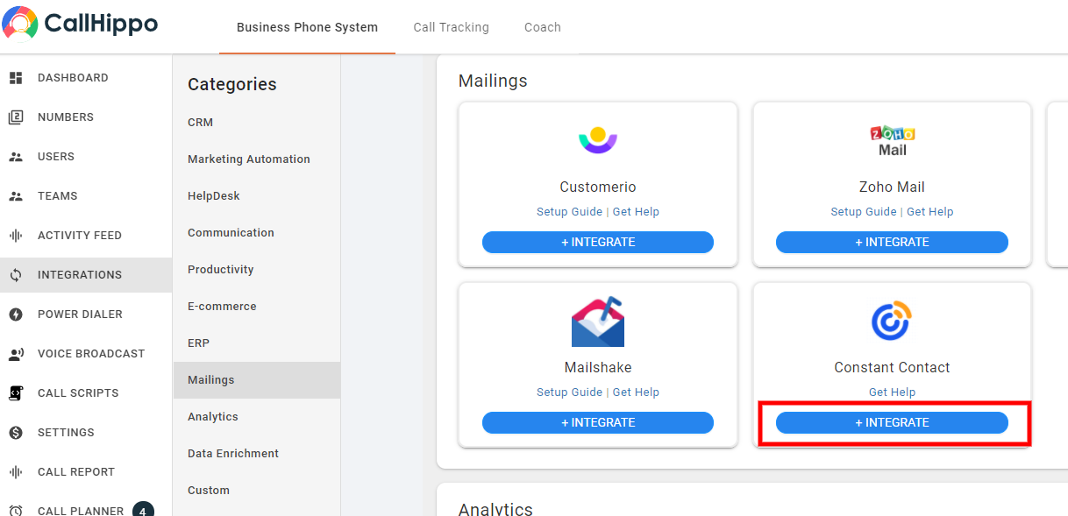This screenshot has height=516, width=1068.
Task: Click the Numbers sidebar icon
Action: click(x=15, y=117)
